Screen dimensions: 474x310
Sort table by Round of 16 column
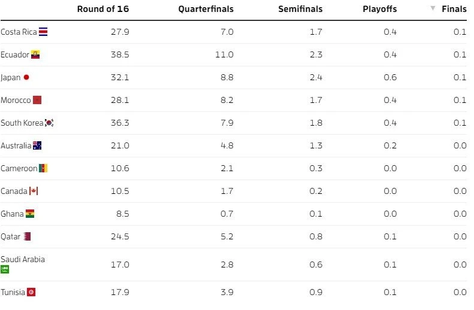pos(103,9)
